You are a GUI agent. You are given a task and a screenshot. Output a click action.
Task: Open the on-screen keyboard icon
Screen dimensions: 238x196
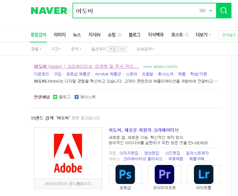tap(203, 11)
